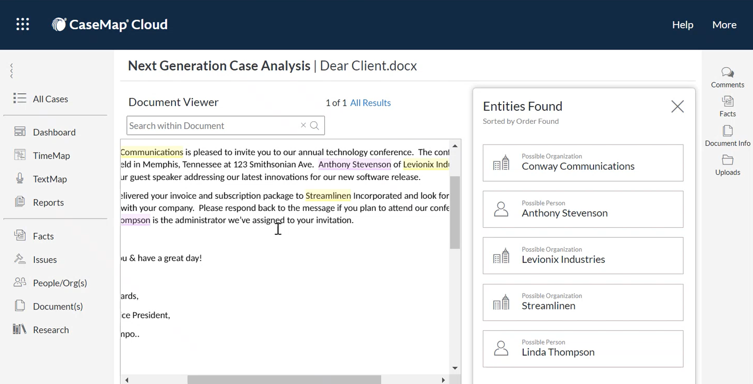Viewport: 753px width, 384px height.
Task: Open the TimeMap page
Action: [x=51, y=156]
